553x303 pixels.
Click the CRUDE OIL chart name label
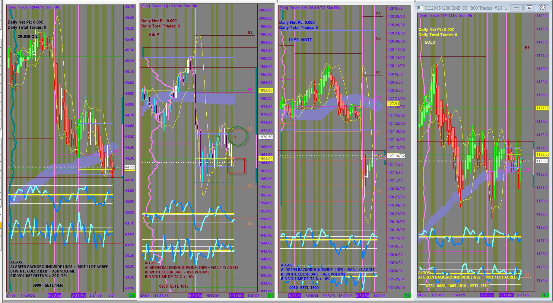pos(27,37)
